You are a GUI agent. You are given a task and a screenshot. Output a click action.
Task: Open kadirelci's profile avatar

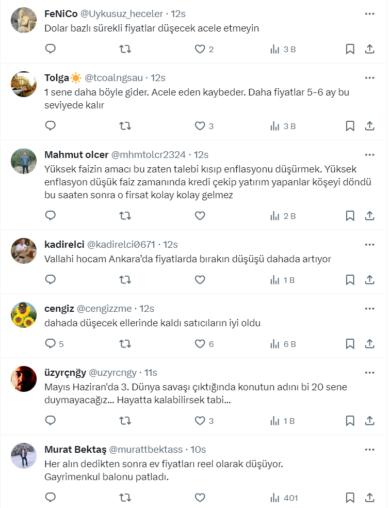coord(24,251)
